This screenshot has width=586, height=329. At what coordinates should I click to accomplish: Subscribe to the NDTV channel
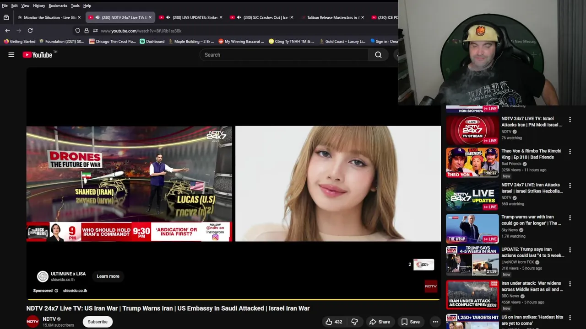click(x=98, y=322)
